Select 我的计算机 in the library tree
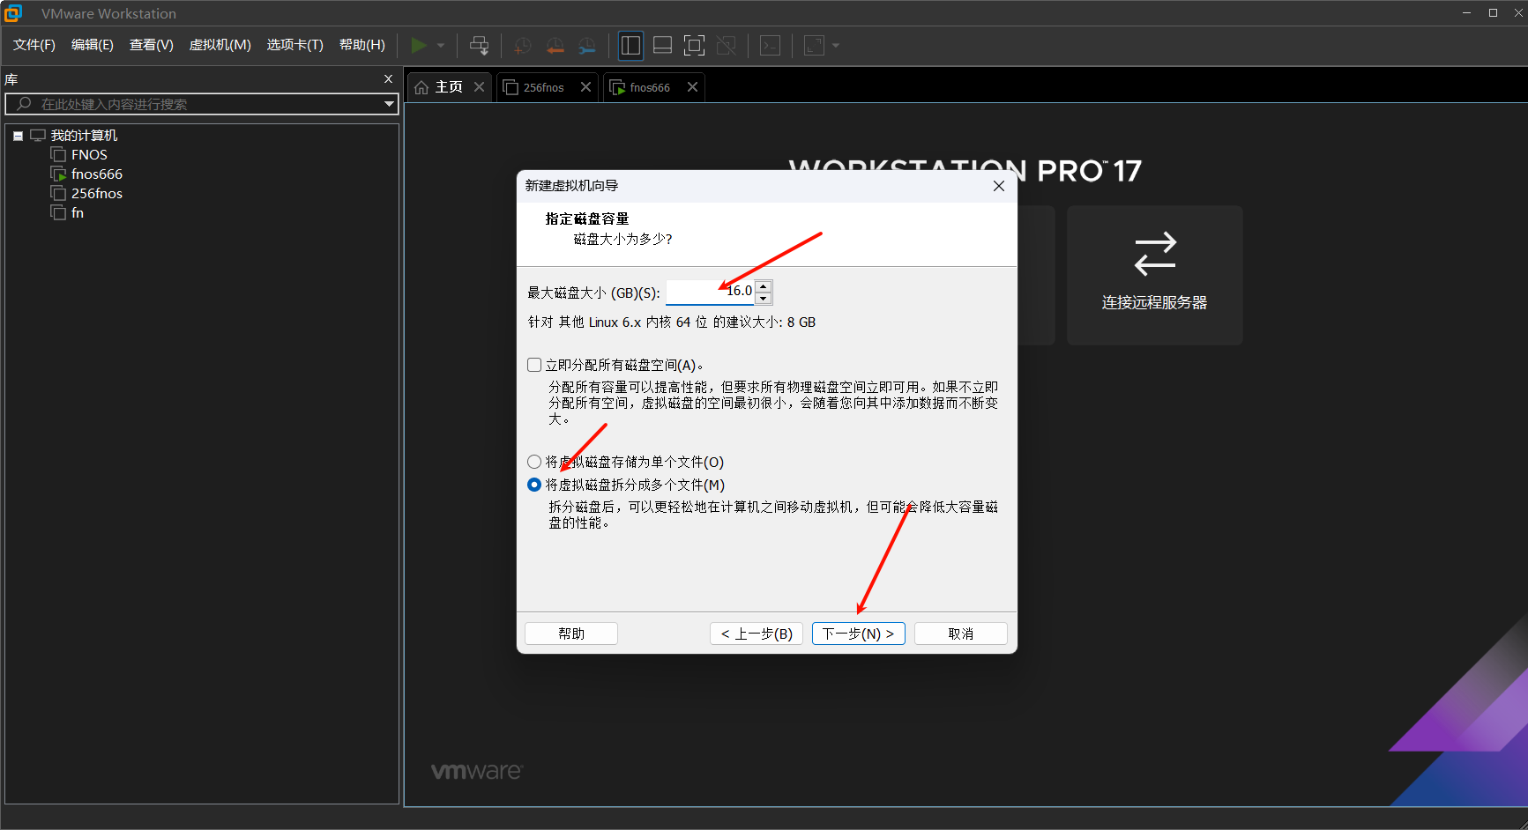The height and width of the screenshot is (830, 1528). point(84,136)
